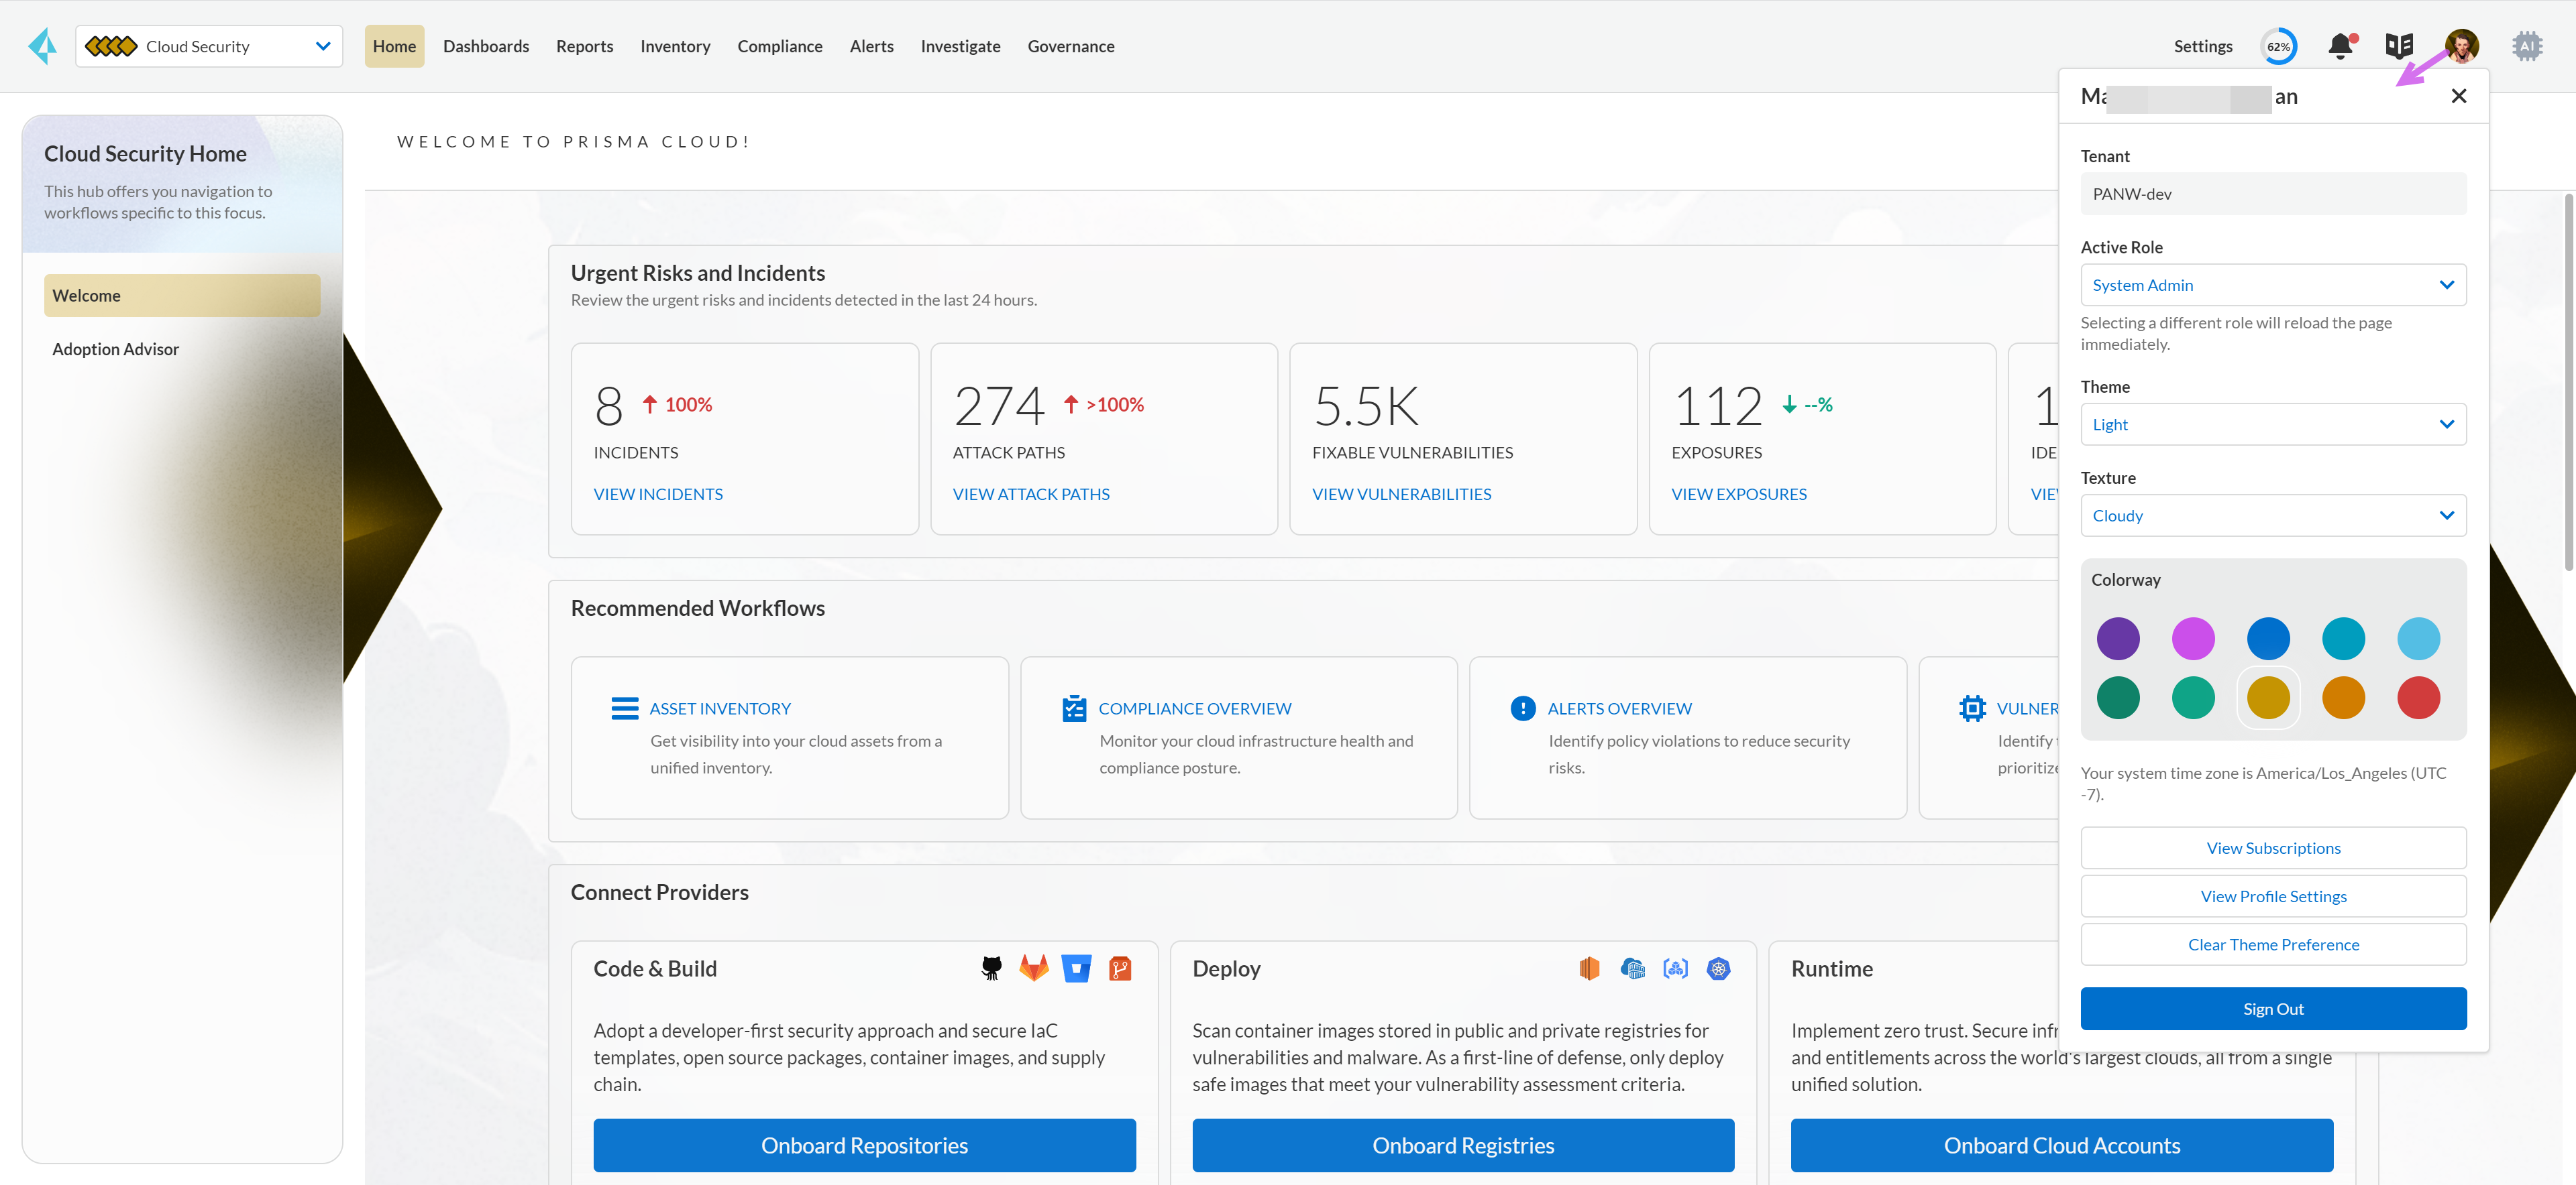Open the Active Role System Admin dropdown

point(2273,285)
